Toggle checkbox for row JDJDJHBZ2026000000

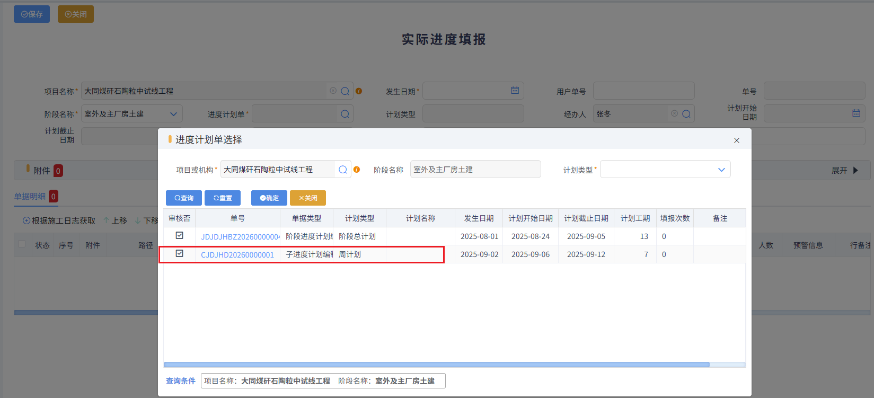coord(180,235)
